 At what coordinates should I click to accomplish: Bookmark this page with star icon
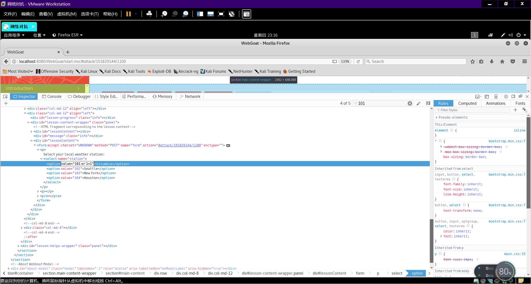click(x=473, y=61)
